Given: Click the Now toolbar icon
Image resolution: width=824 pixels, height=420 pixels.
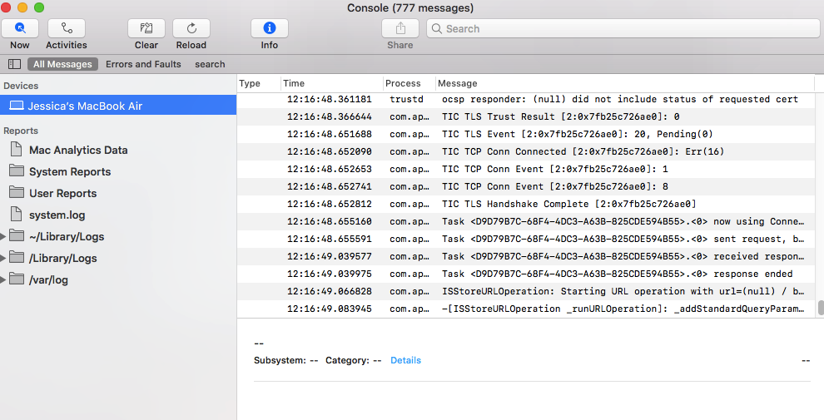Looking at the screenshot, I should pyautogui.click(x=20, y=28).
